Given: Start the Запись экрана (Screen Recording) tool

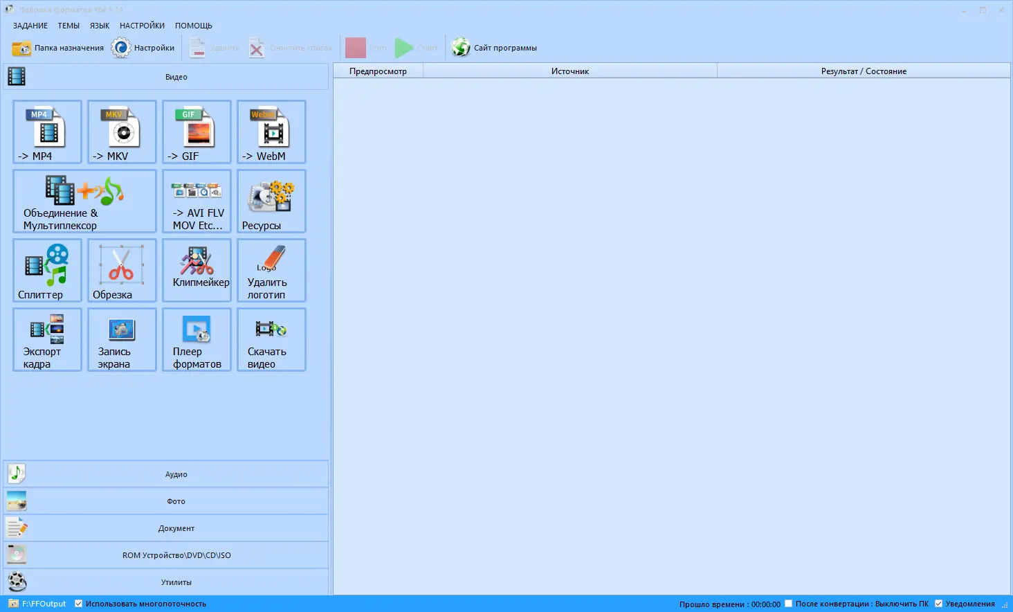Looking at the screenshot, I should tap(121, 339).
